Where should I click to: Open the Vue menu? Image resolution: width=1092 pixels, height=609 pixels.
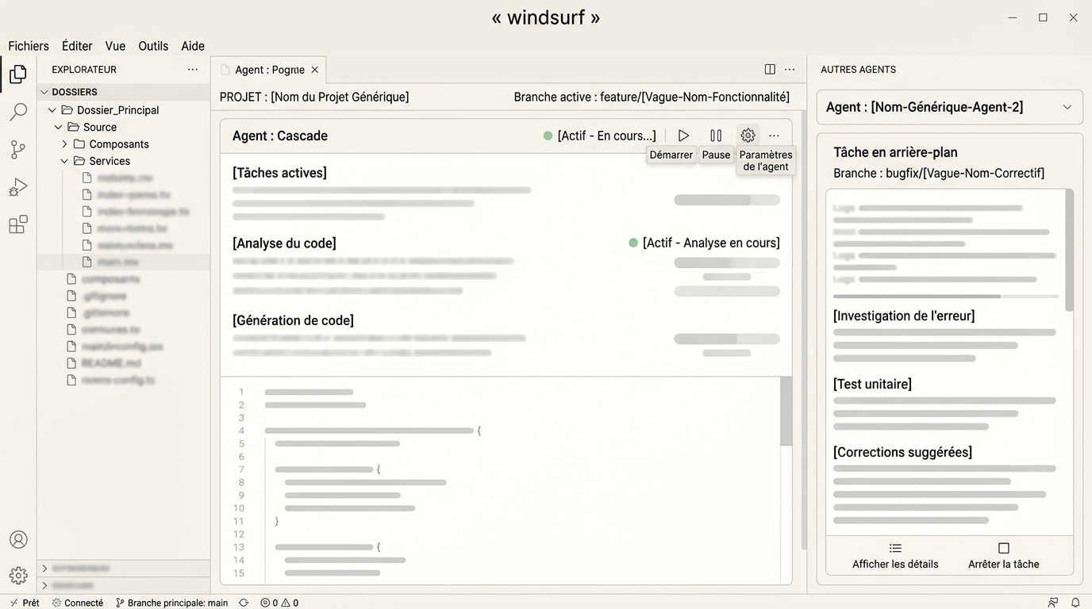[115, 46]
